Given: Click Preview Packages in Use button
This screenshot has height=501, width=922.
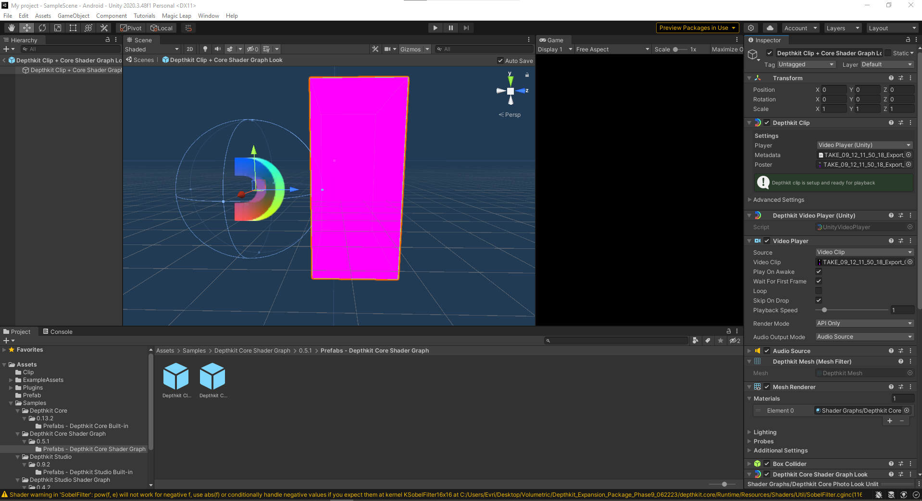Looking at the screenshot, I should 697,28.
